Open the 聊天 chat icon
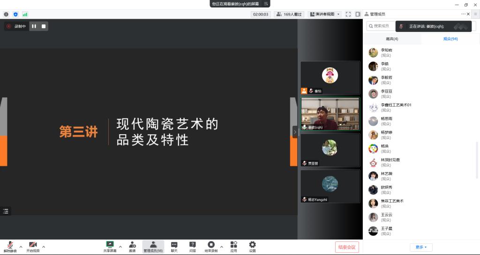This screenshot has height=255, width=480. [174, 246]
